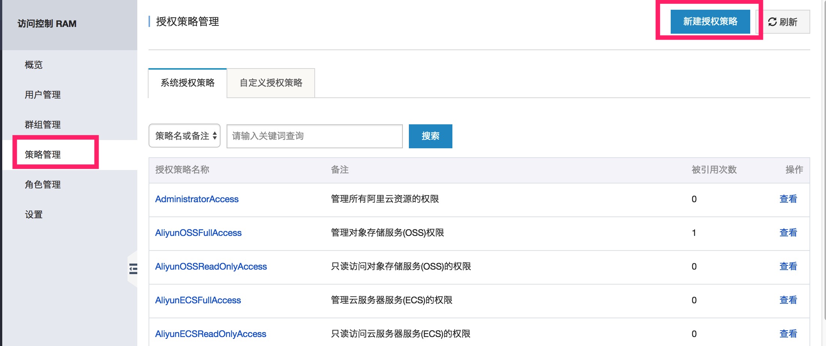Click the 被引用次数 column header

(714, 170)
